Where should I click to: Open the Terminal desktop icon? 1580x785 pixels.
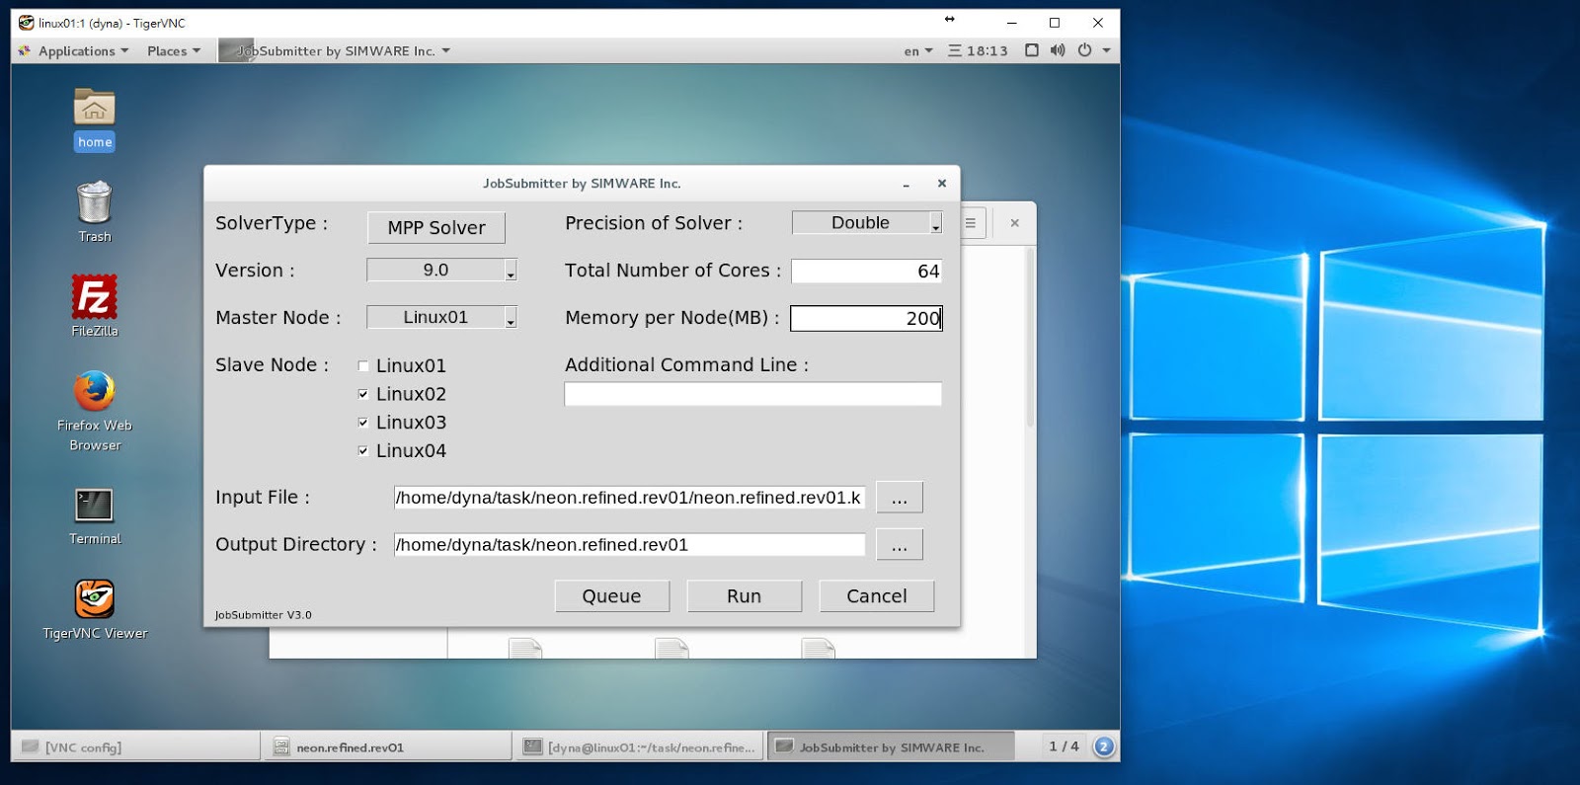click(94, 515)
